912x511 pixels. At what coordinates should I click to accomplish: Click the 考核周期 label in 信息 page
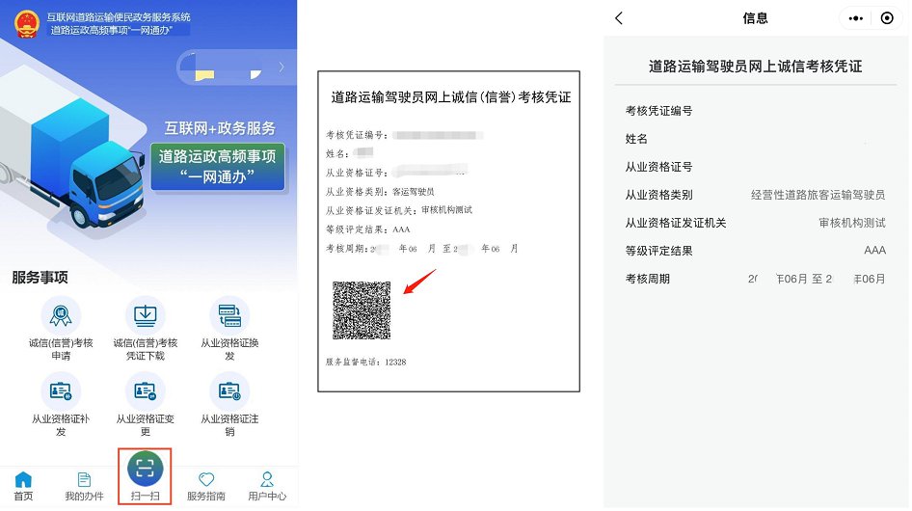pyautogui.click(x=647, y=279)
